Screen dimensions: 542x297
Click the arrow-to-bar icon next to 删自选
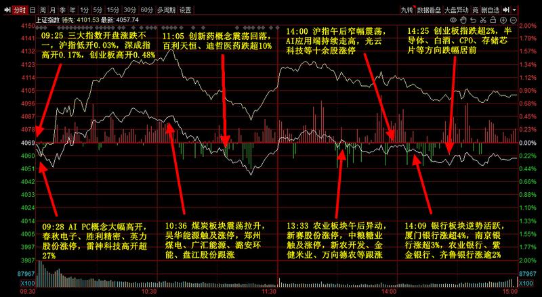506,9
